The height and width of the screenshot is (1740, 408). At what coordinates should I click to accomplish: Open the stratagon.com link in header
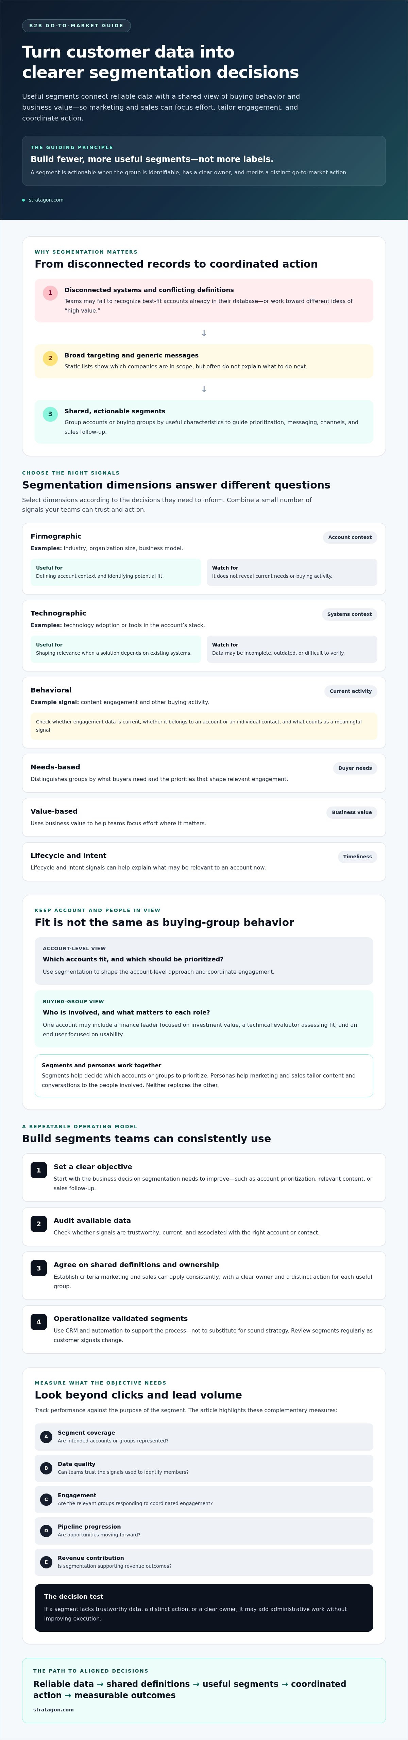click(46, 200)
